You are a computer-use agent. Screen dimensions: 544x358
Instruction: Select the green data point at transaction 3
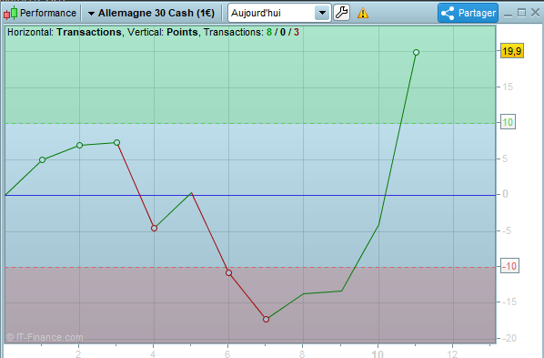[x=117, y=142]
